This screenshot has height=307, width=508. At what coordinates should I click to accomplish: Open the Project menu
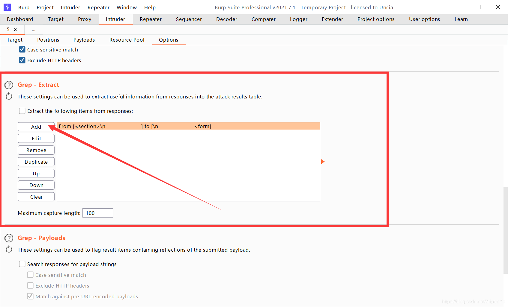45,7
